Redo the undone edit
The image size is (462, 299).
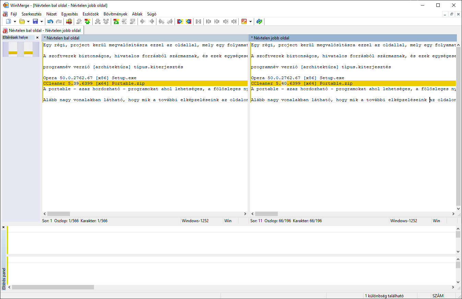tap(59, 22)
